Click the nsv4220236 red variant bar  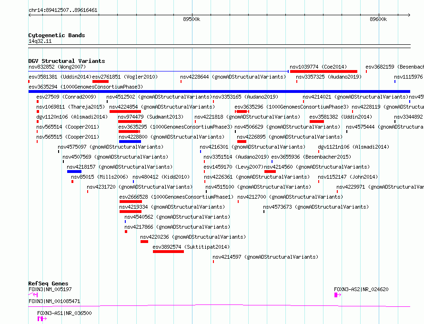(x=144, y=242)
